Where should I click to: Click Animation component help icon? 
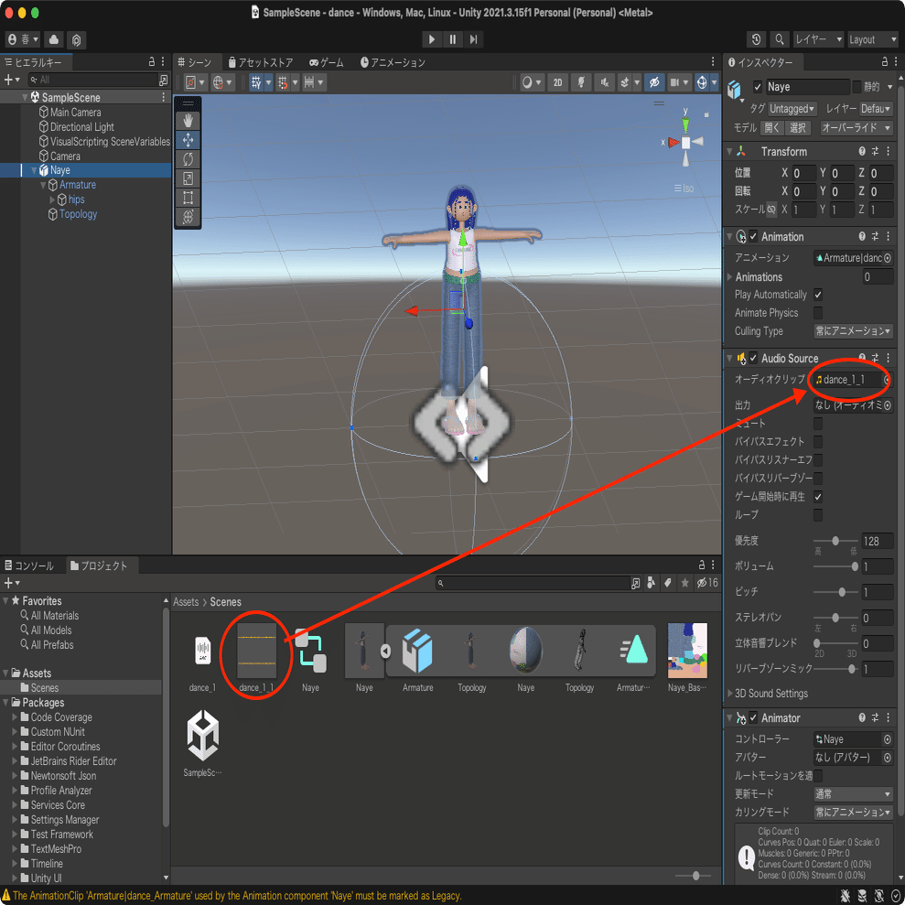(862, 237)
